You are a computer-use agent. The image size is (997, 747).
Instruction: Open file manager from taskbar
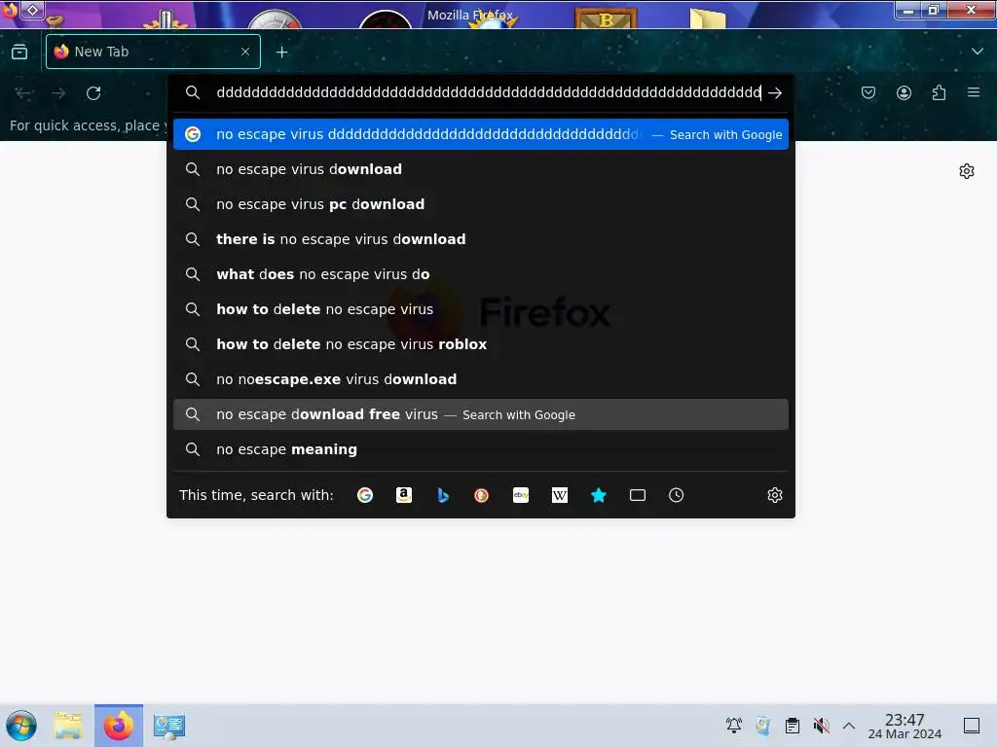tap(68, 726)
